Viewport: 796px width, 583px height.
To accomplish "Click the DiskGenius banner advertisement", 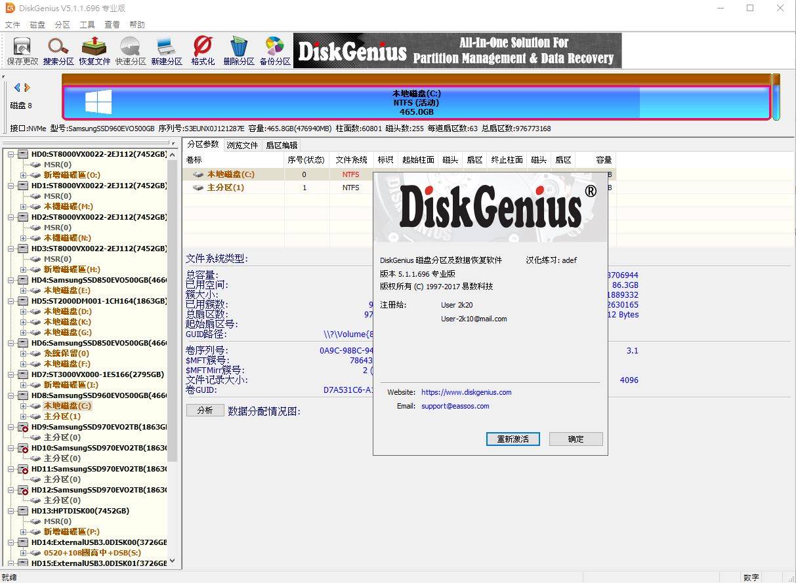I will tap(457, 50).
